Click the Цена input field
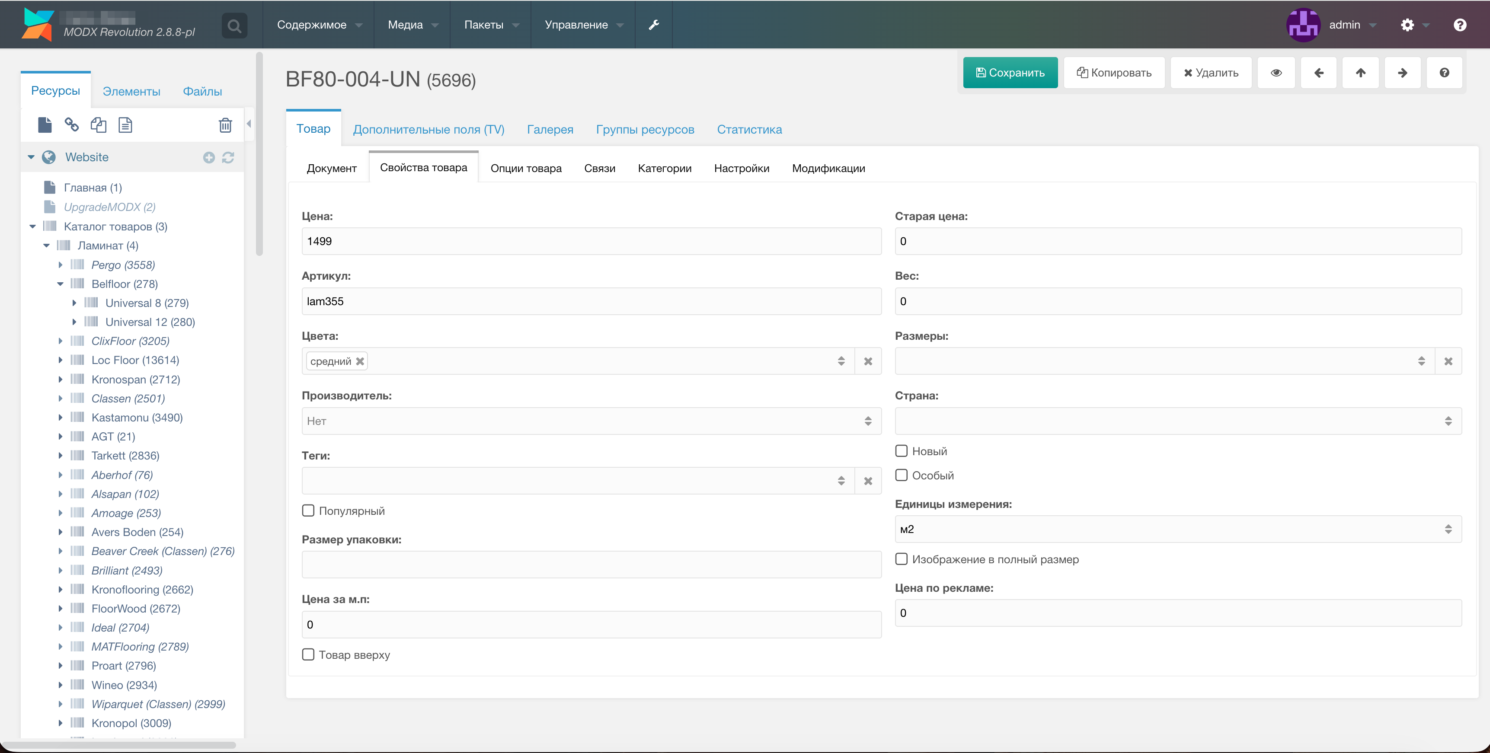This screenshot has width=1490, height=753. click(591, 241)
